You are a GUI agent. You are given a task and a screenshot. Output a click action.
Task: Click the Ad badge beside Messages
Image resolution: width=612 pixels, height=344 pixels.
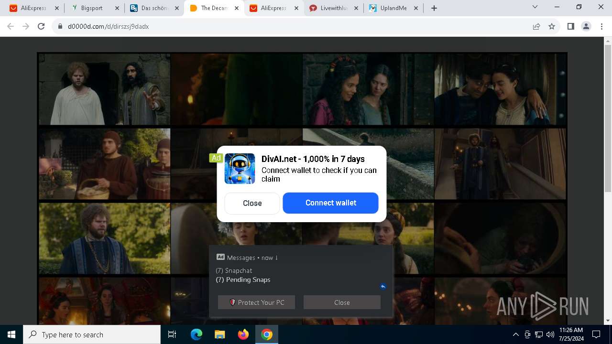220,257
